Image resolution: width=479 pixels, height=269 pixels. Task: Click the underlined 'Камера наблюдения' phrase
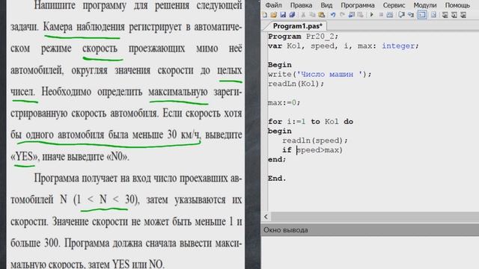[84, 27]
